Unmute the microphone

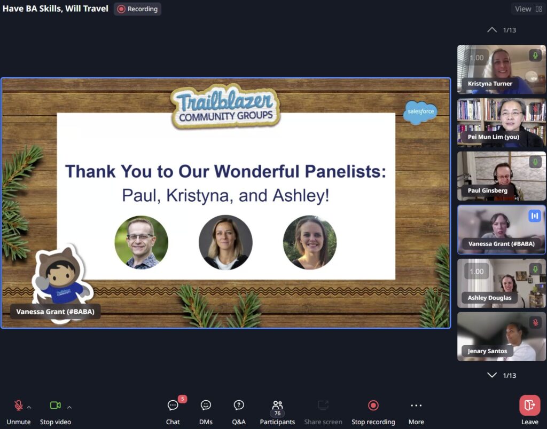tap(18, 406)
